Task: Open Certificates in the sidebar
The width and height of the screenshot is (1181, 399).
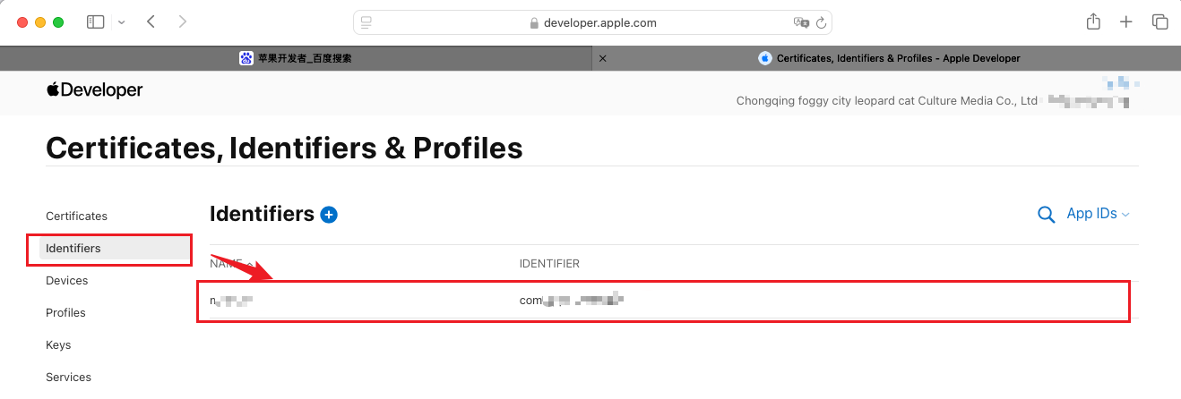Action: [x=76, y=216]
